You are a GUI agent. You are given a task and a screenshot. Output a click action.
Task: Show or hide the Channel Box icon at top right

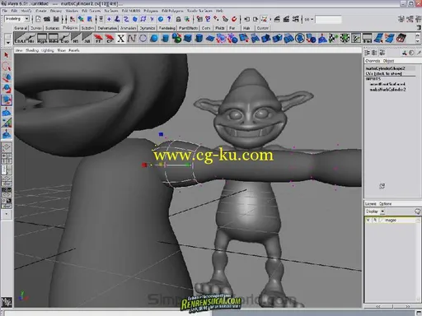tap(417, 19)
